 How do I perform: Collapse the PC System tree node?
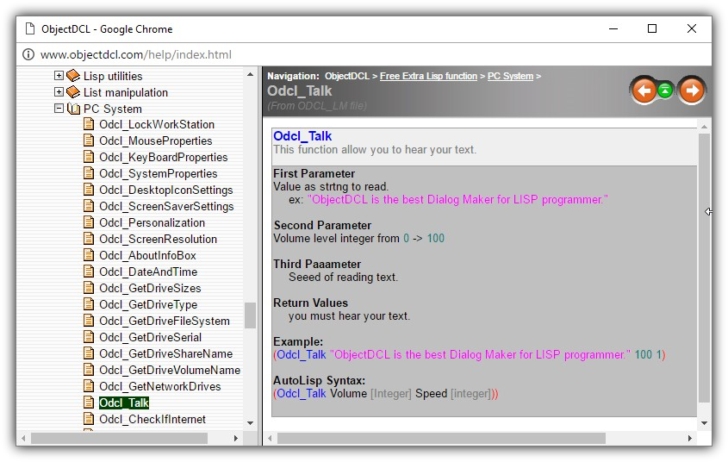pyautogui.click(x=59, y=109)
